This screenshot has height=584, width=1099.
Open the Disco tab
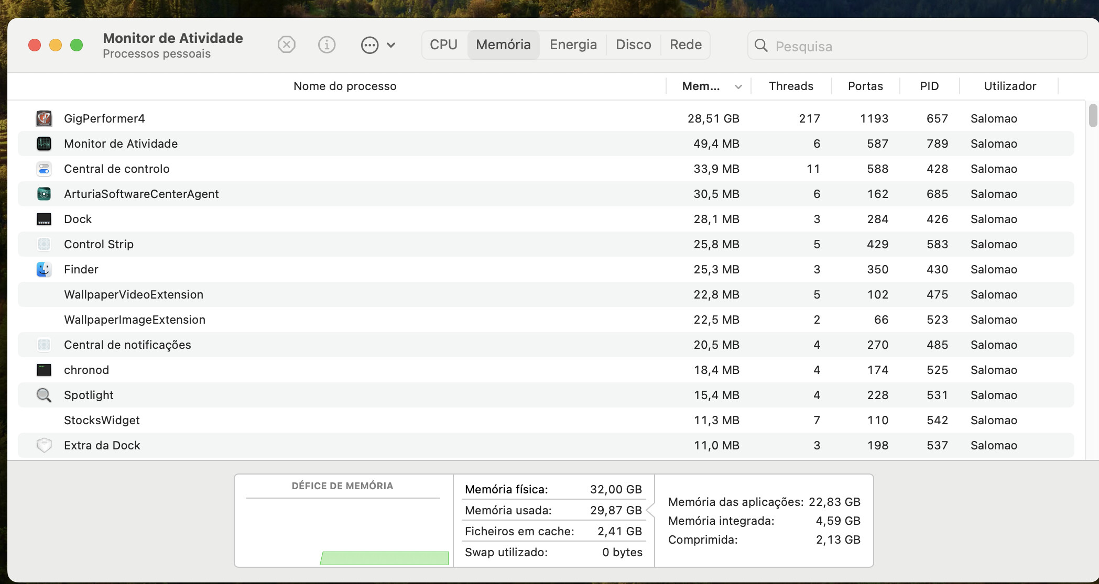(634, 45)
